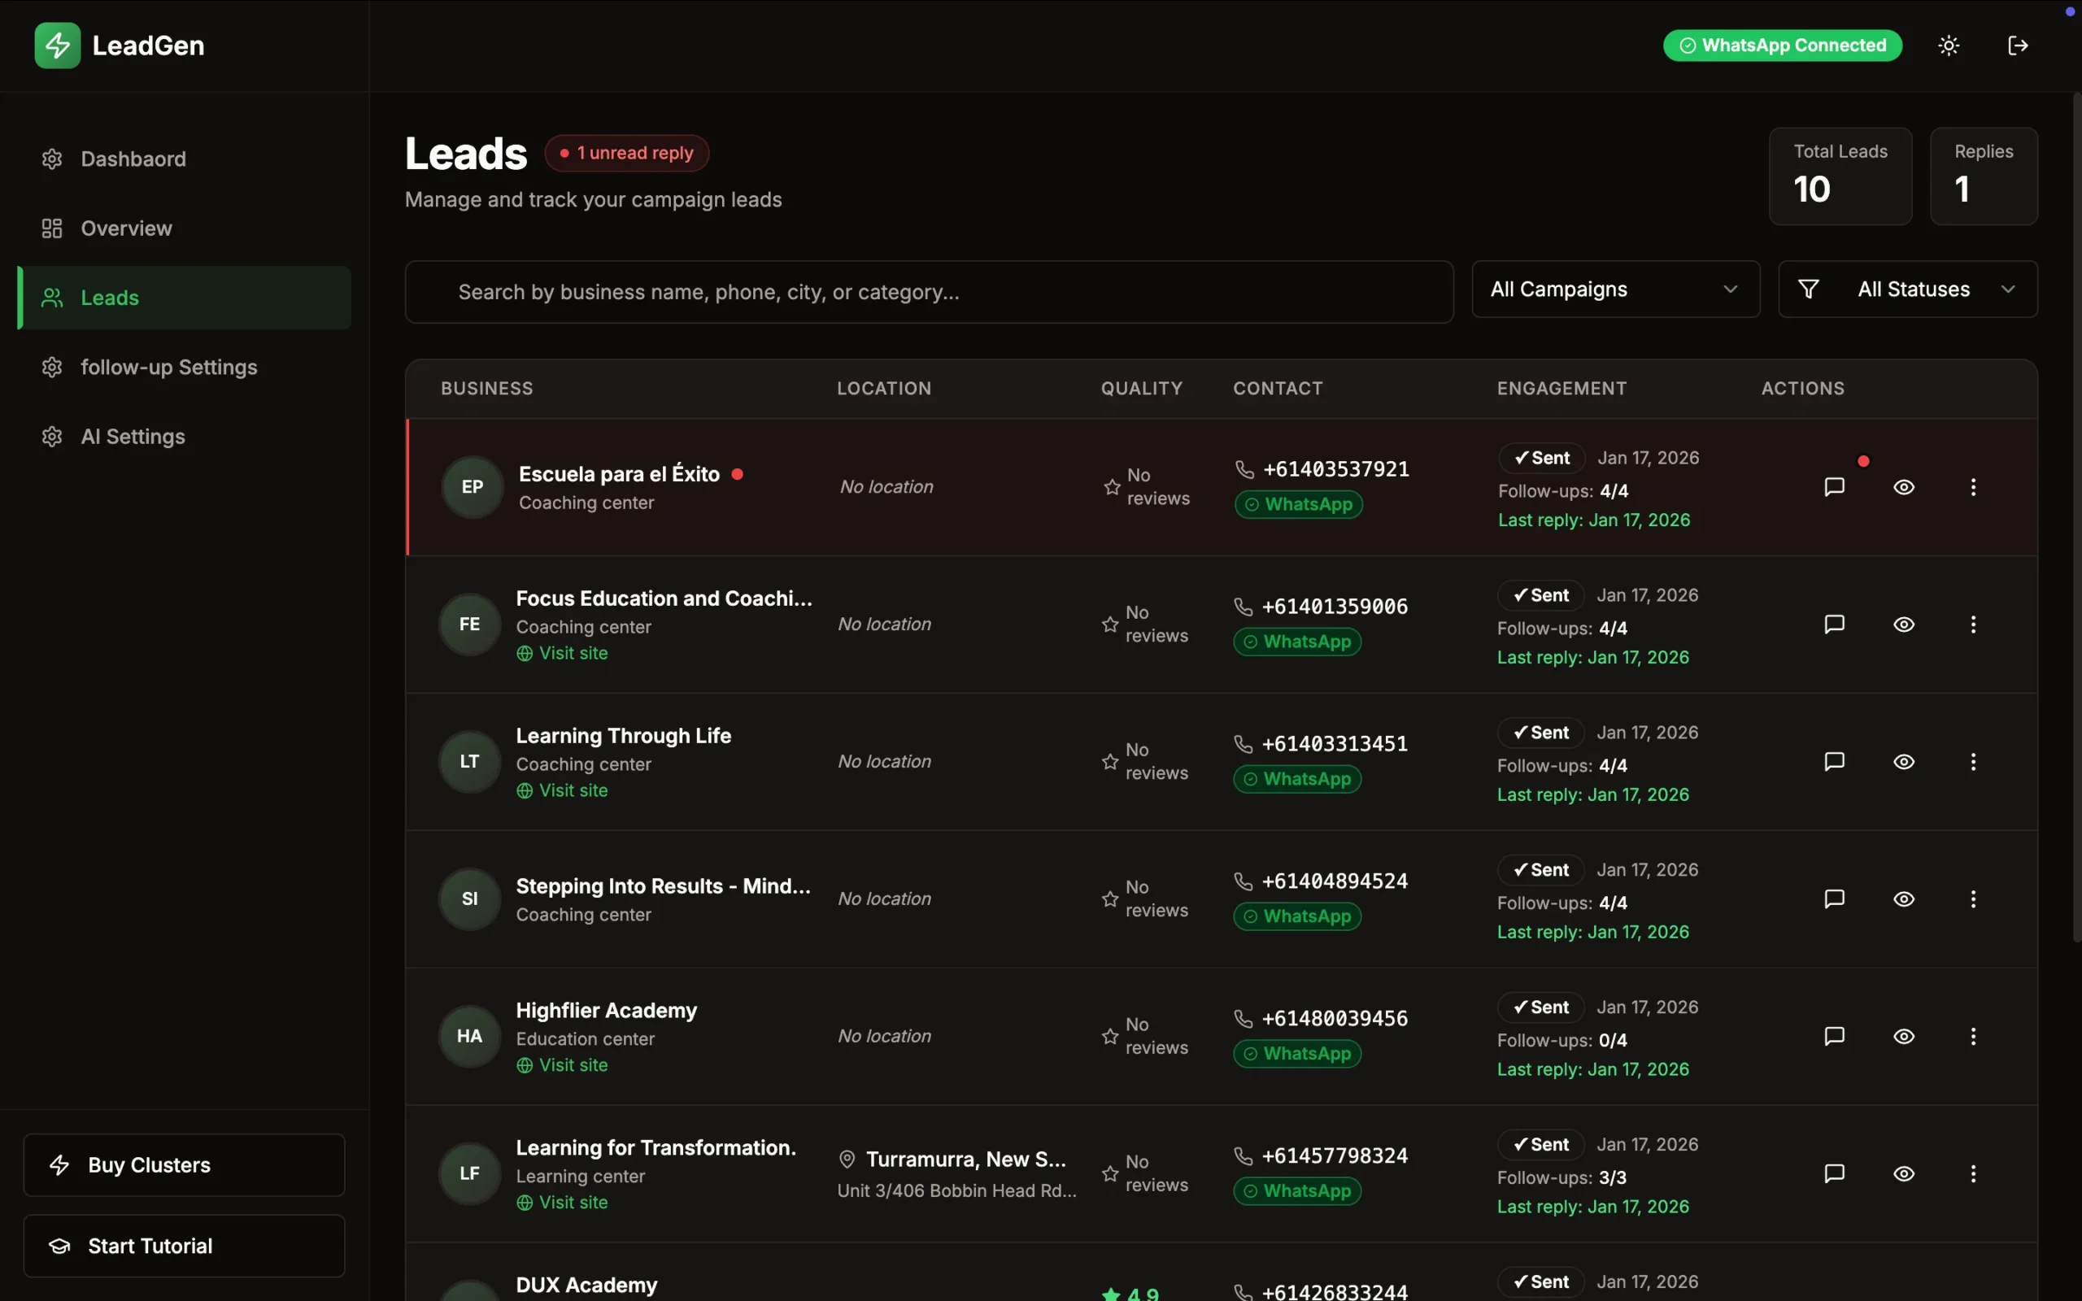View details eye icon for Focus Education

pyautogui.click(x=1903, y=624)
